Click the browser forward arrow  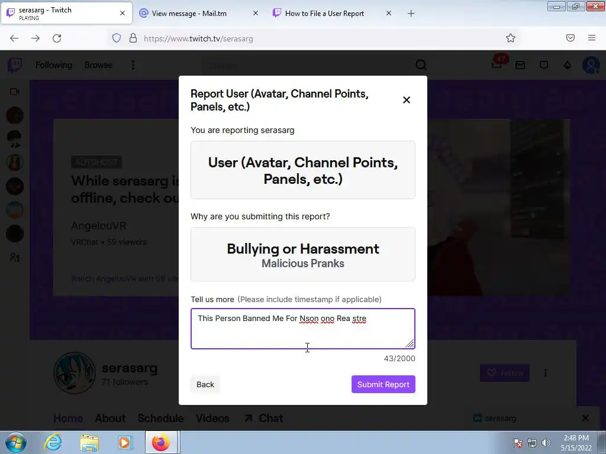point(36,38)
